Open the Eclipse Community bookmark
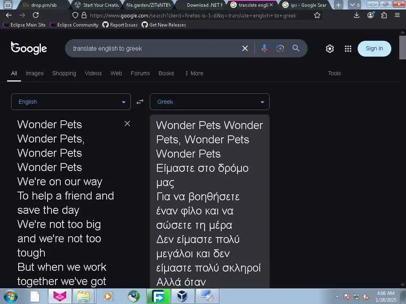Viewport: 406px width, 304px height. click(75, 25)
